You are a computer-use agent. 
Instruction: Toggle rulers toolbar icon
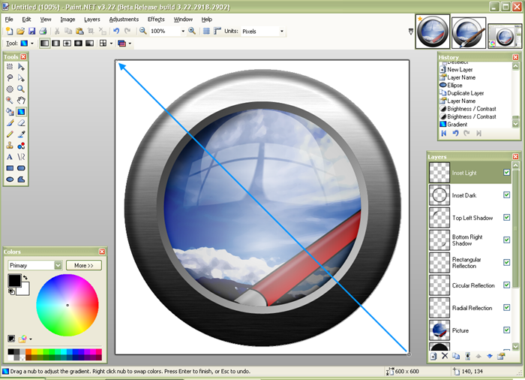point(217,32)
